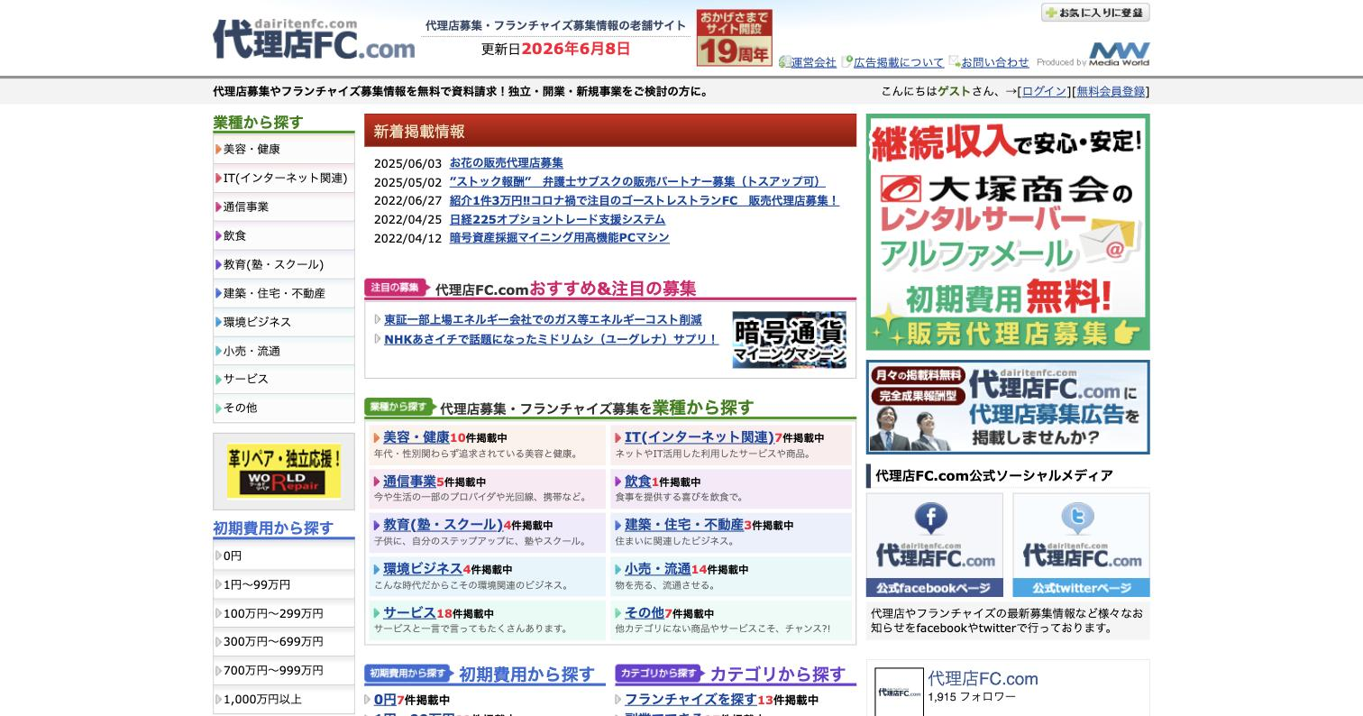The height and width of the screenshot is (716, 1363).
Task: Select 美容・健康 in the sidebar
Action: (284, 149)
